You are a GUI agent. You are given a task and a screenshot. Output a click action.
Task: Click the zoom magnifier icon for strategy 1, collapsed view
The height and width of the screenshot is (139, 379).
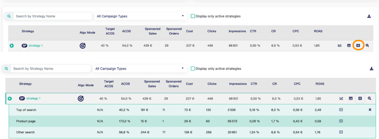tap(367, 45)
